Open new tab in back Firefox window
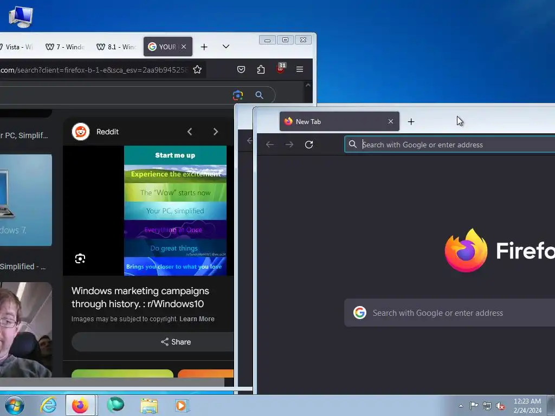The width and height of the screenshot is (555, 416). tap(204, 47)
